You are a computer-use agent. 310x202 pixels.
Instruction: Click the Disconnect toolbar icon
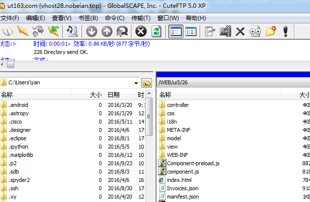point(38,31)
